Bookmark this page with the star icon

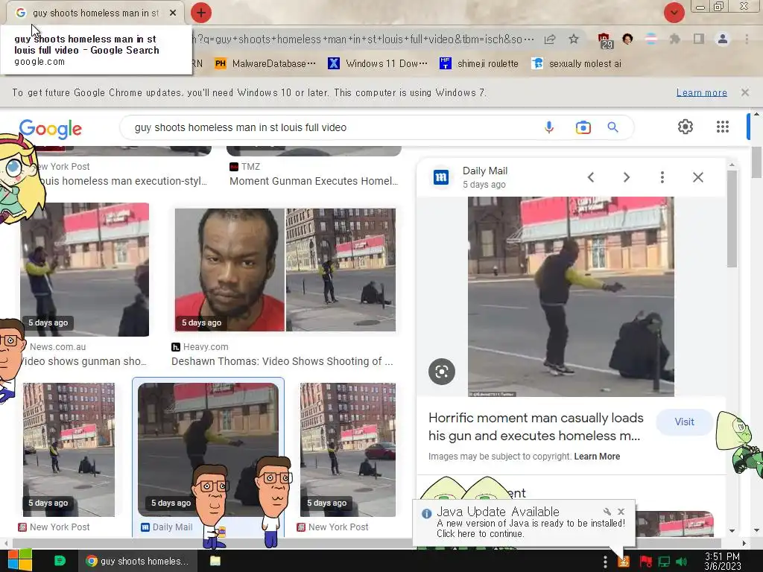pos(574,39)
